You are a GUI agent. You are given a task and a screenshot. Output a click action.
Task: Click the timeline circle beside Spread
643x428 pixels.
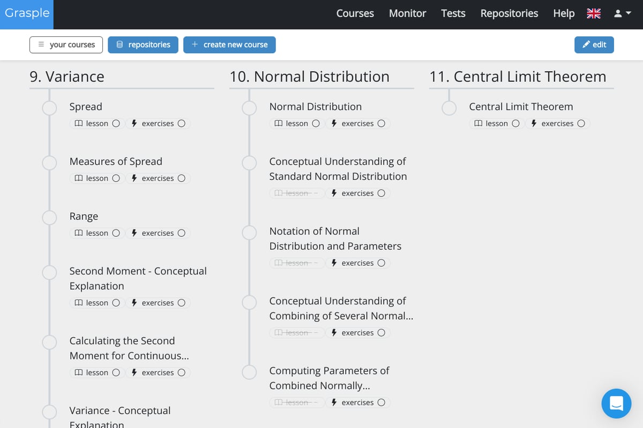(50, 108)
